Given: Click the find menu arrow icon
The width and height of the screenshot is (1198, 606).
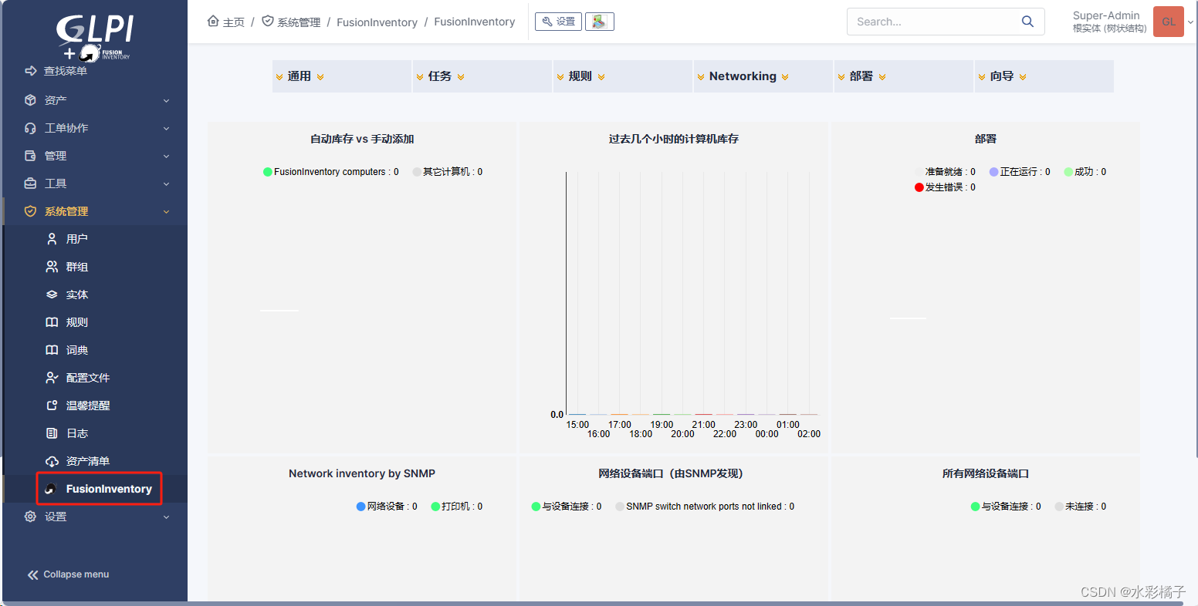Looking at the screenshot, I should [31, 71].
